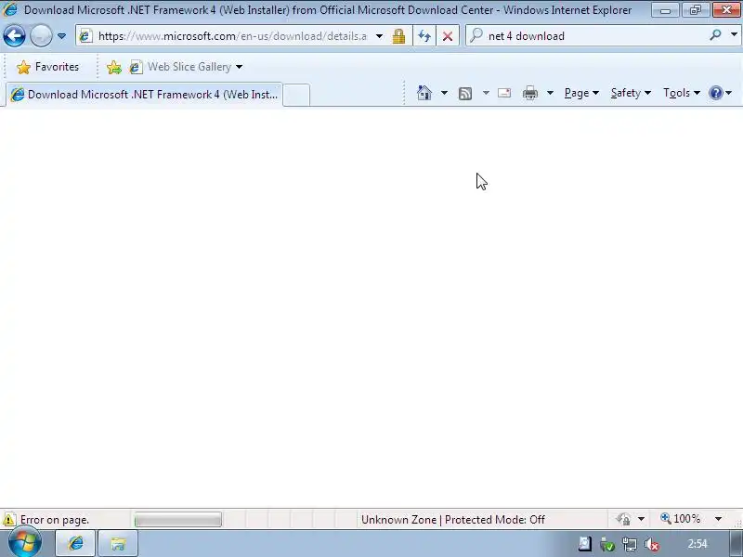Click the greyed-out Forward navigation button
This screenshot has height=557, width=743.
41,36
